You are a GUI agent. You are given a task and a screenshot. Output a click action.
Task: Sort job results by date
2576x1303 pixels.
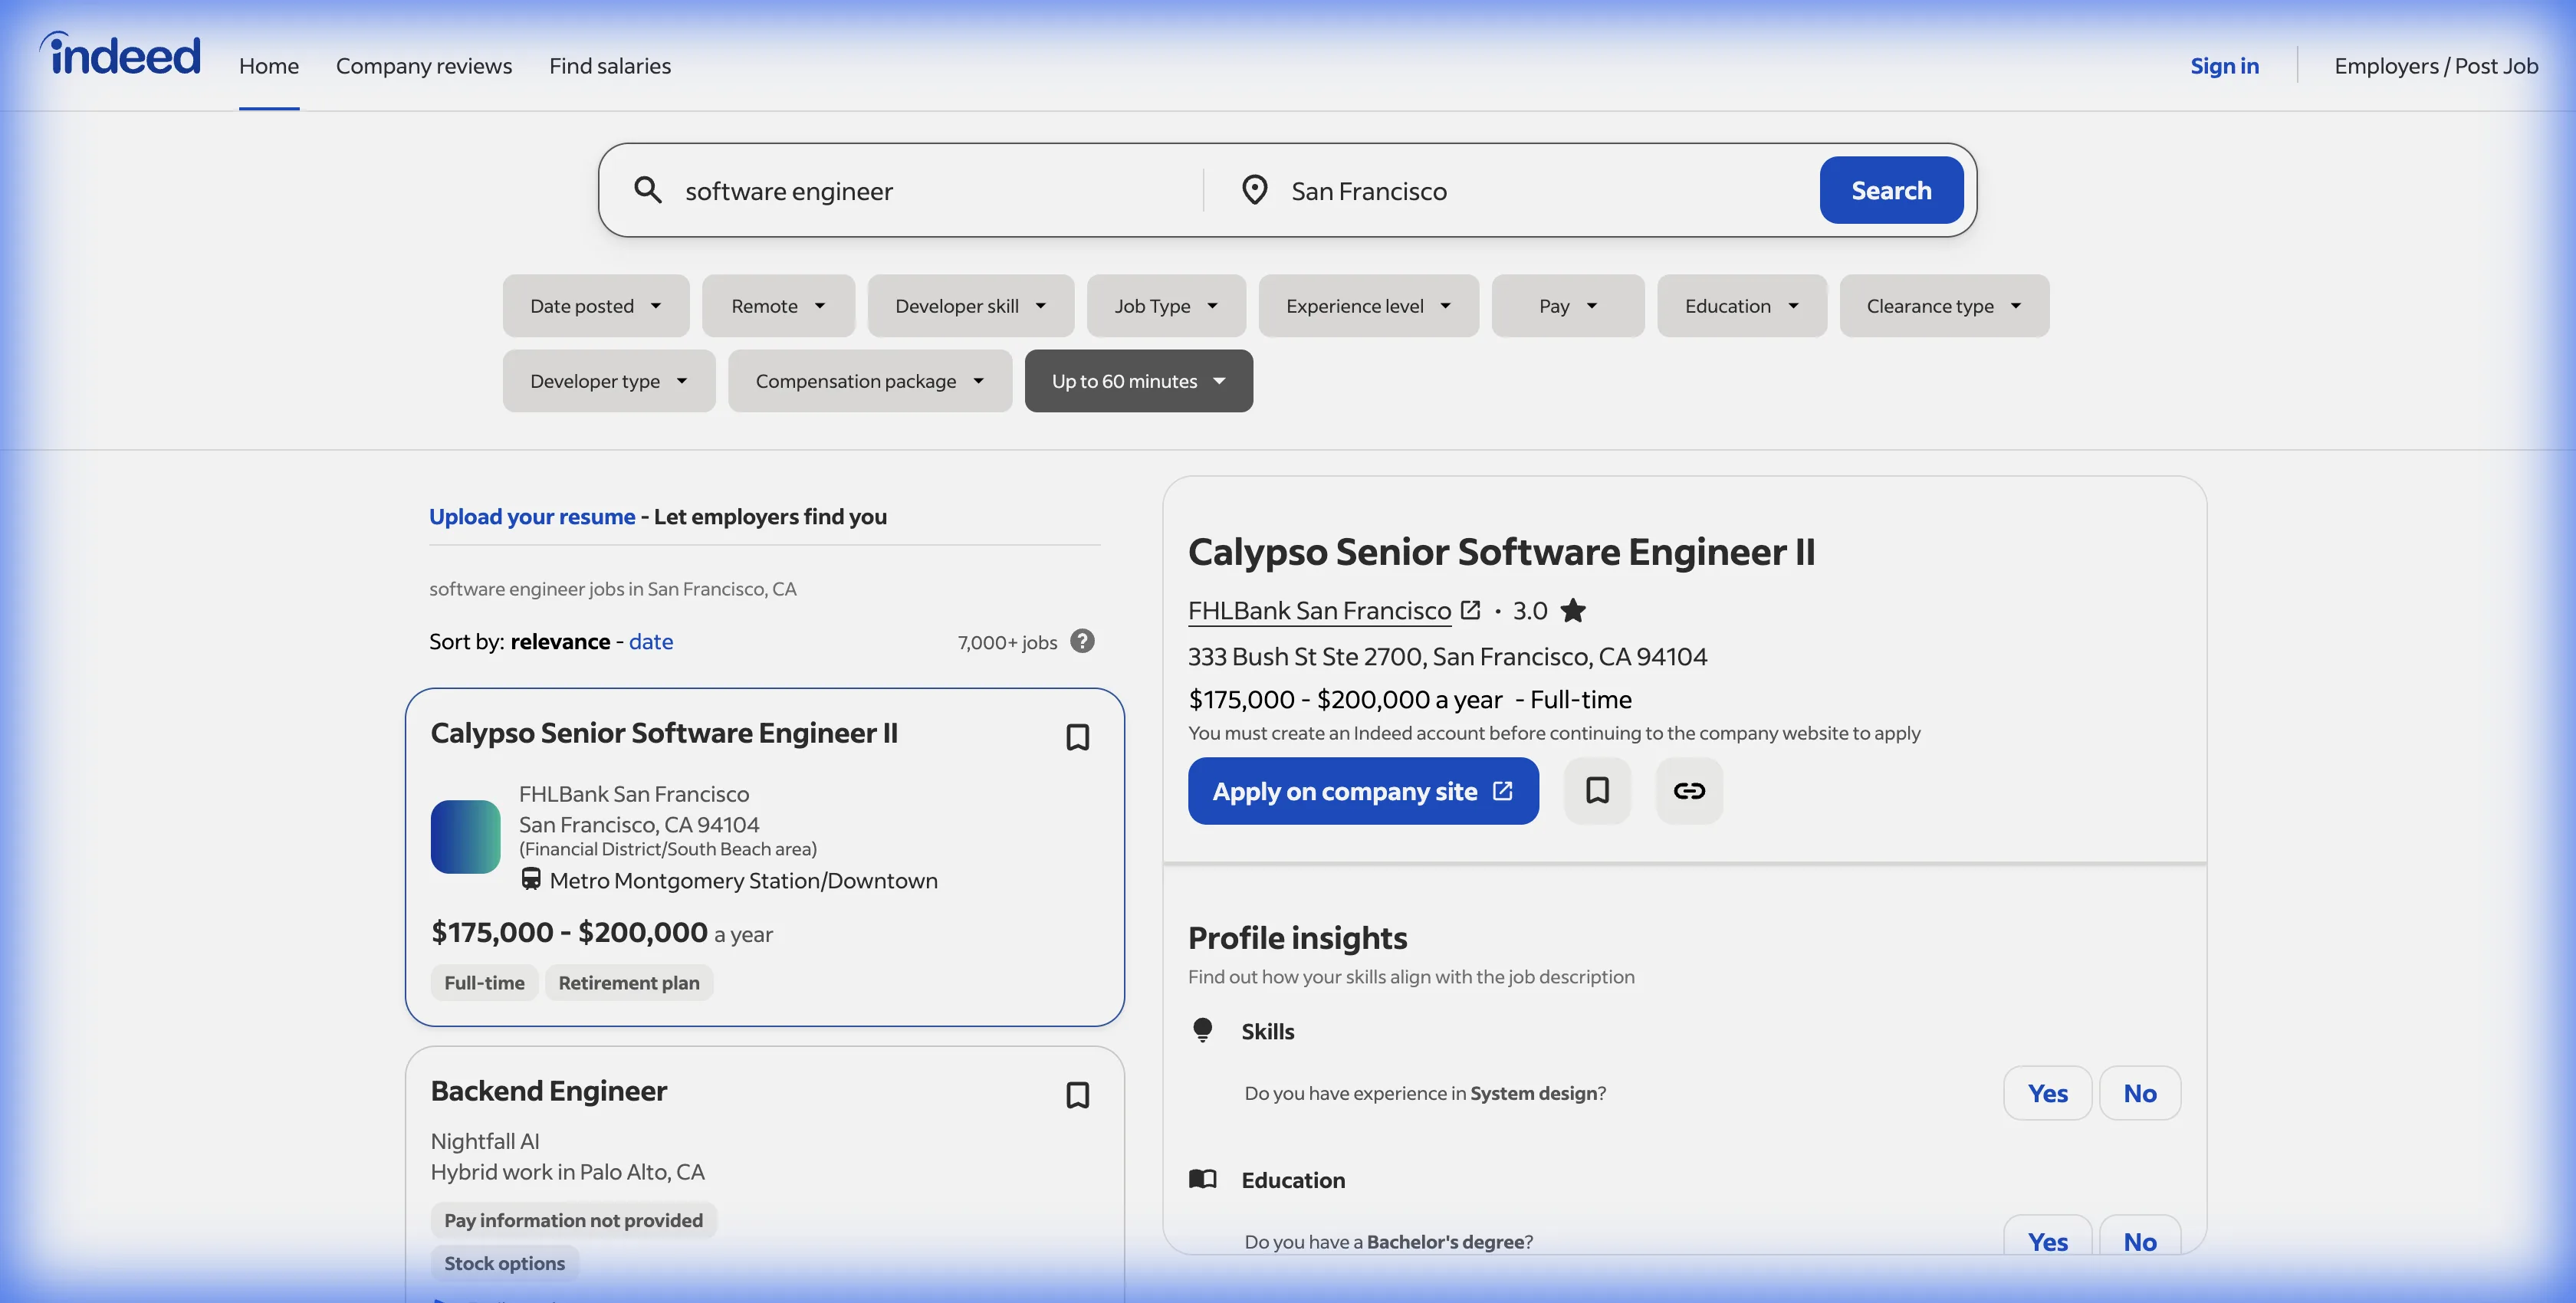click(x=650, y=641)
